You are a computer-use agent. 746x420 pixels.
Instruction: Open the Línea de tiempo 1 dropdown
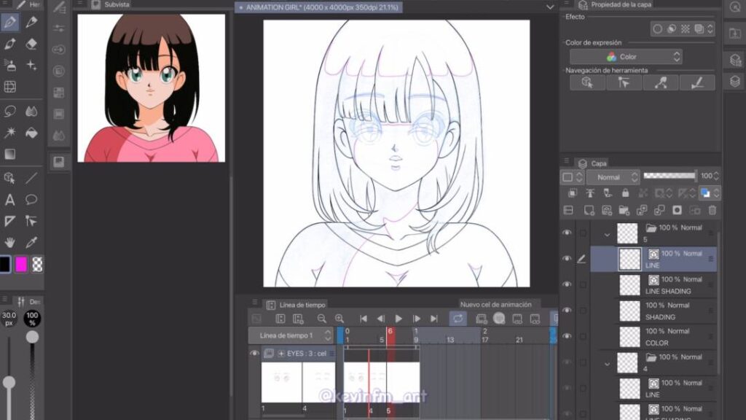click(290, 335)
